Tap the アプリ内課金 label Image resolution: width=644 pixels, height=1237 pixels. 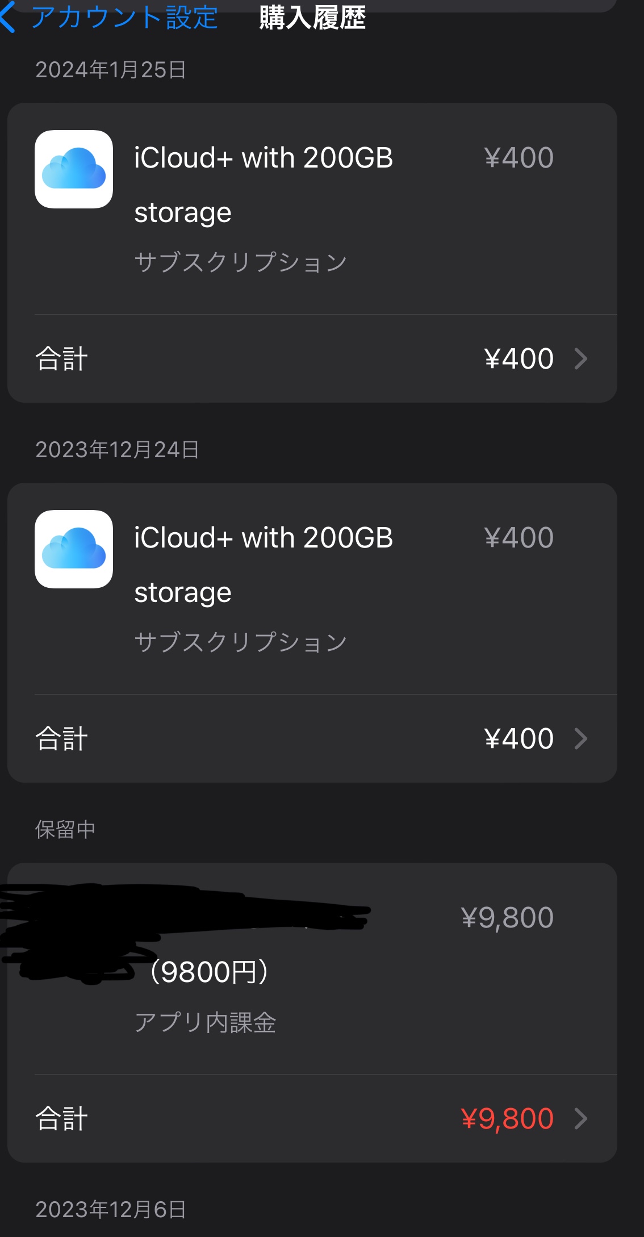[x=205, y=1023]
